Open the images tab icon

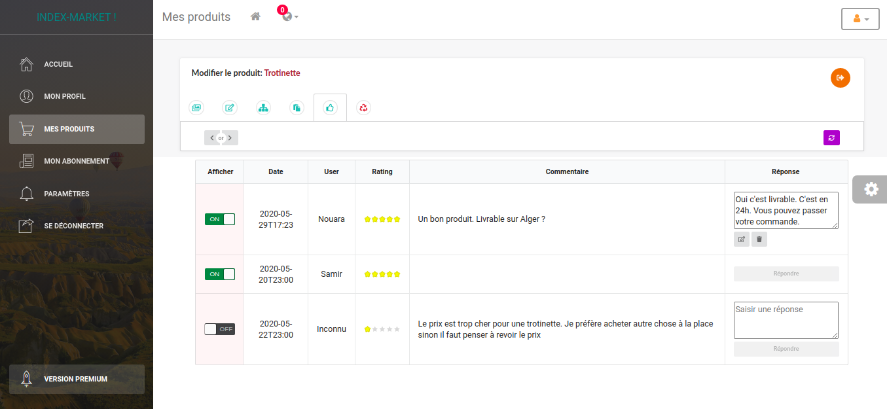196,108
